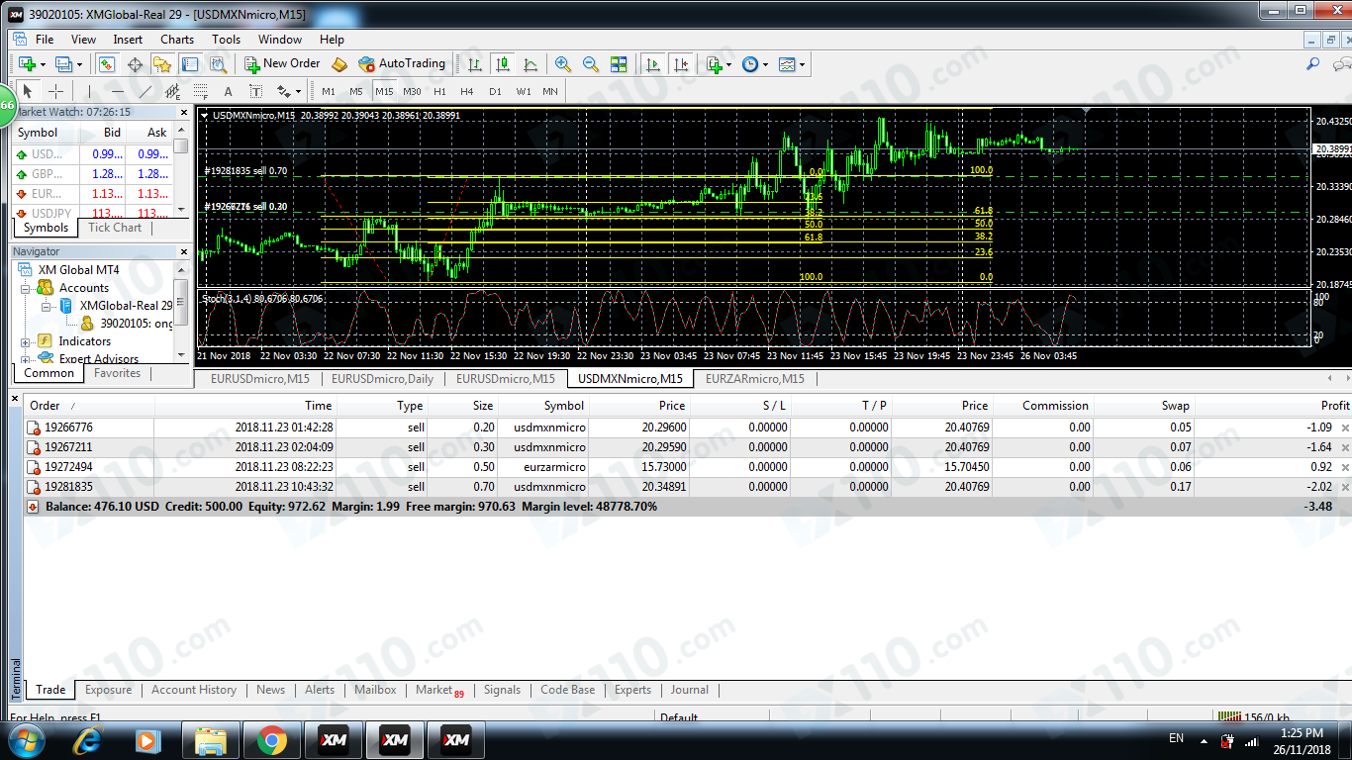Open the Charts menu
The width and height of the screenshot is (1352, 760).
(x=177, y=40)
